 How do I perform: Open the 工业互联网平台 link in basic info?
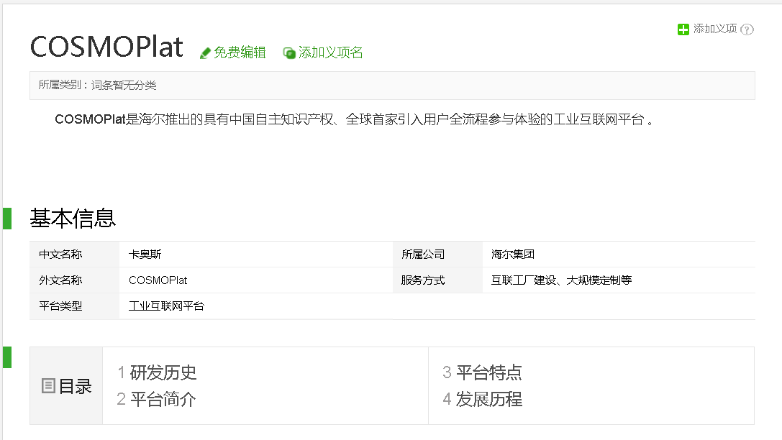(x=167, y=306)
